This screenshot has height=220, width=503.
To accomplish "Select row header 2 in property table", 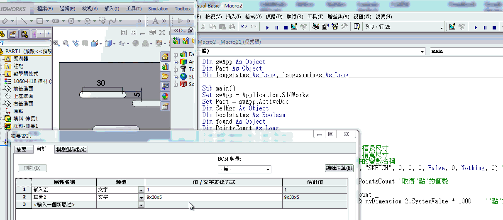I will tap(24, 197).
